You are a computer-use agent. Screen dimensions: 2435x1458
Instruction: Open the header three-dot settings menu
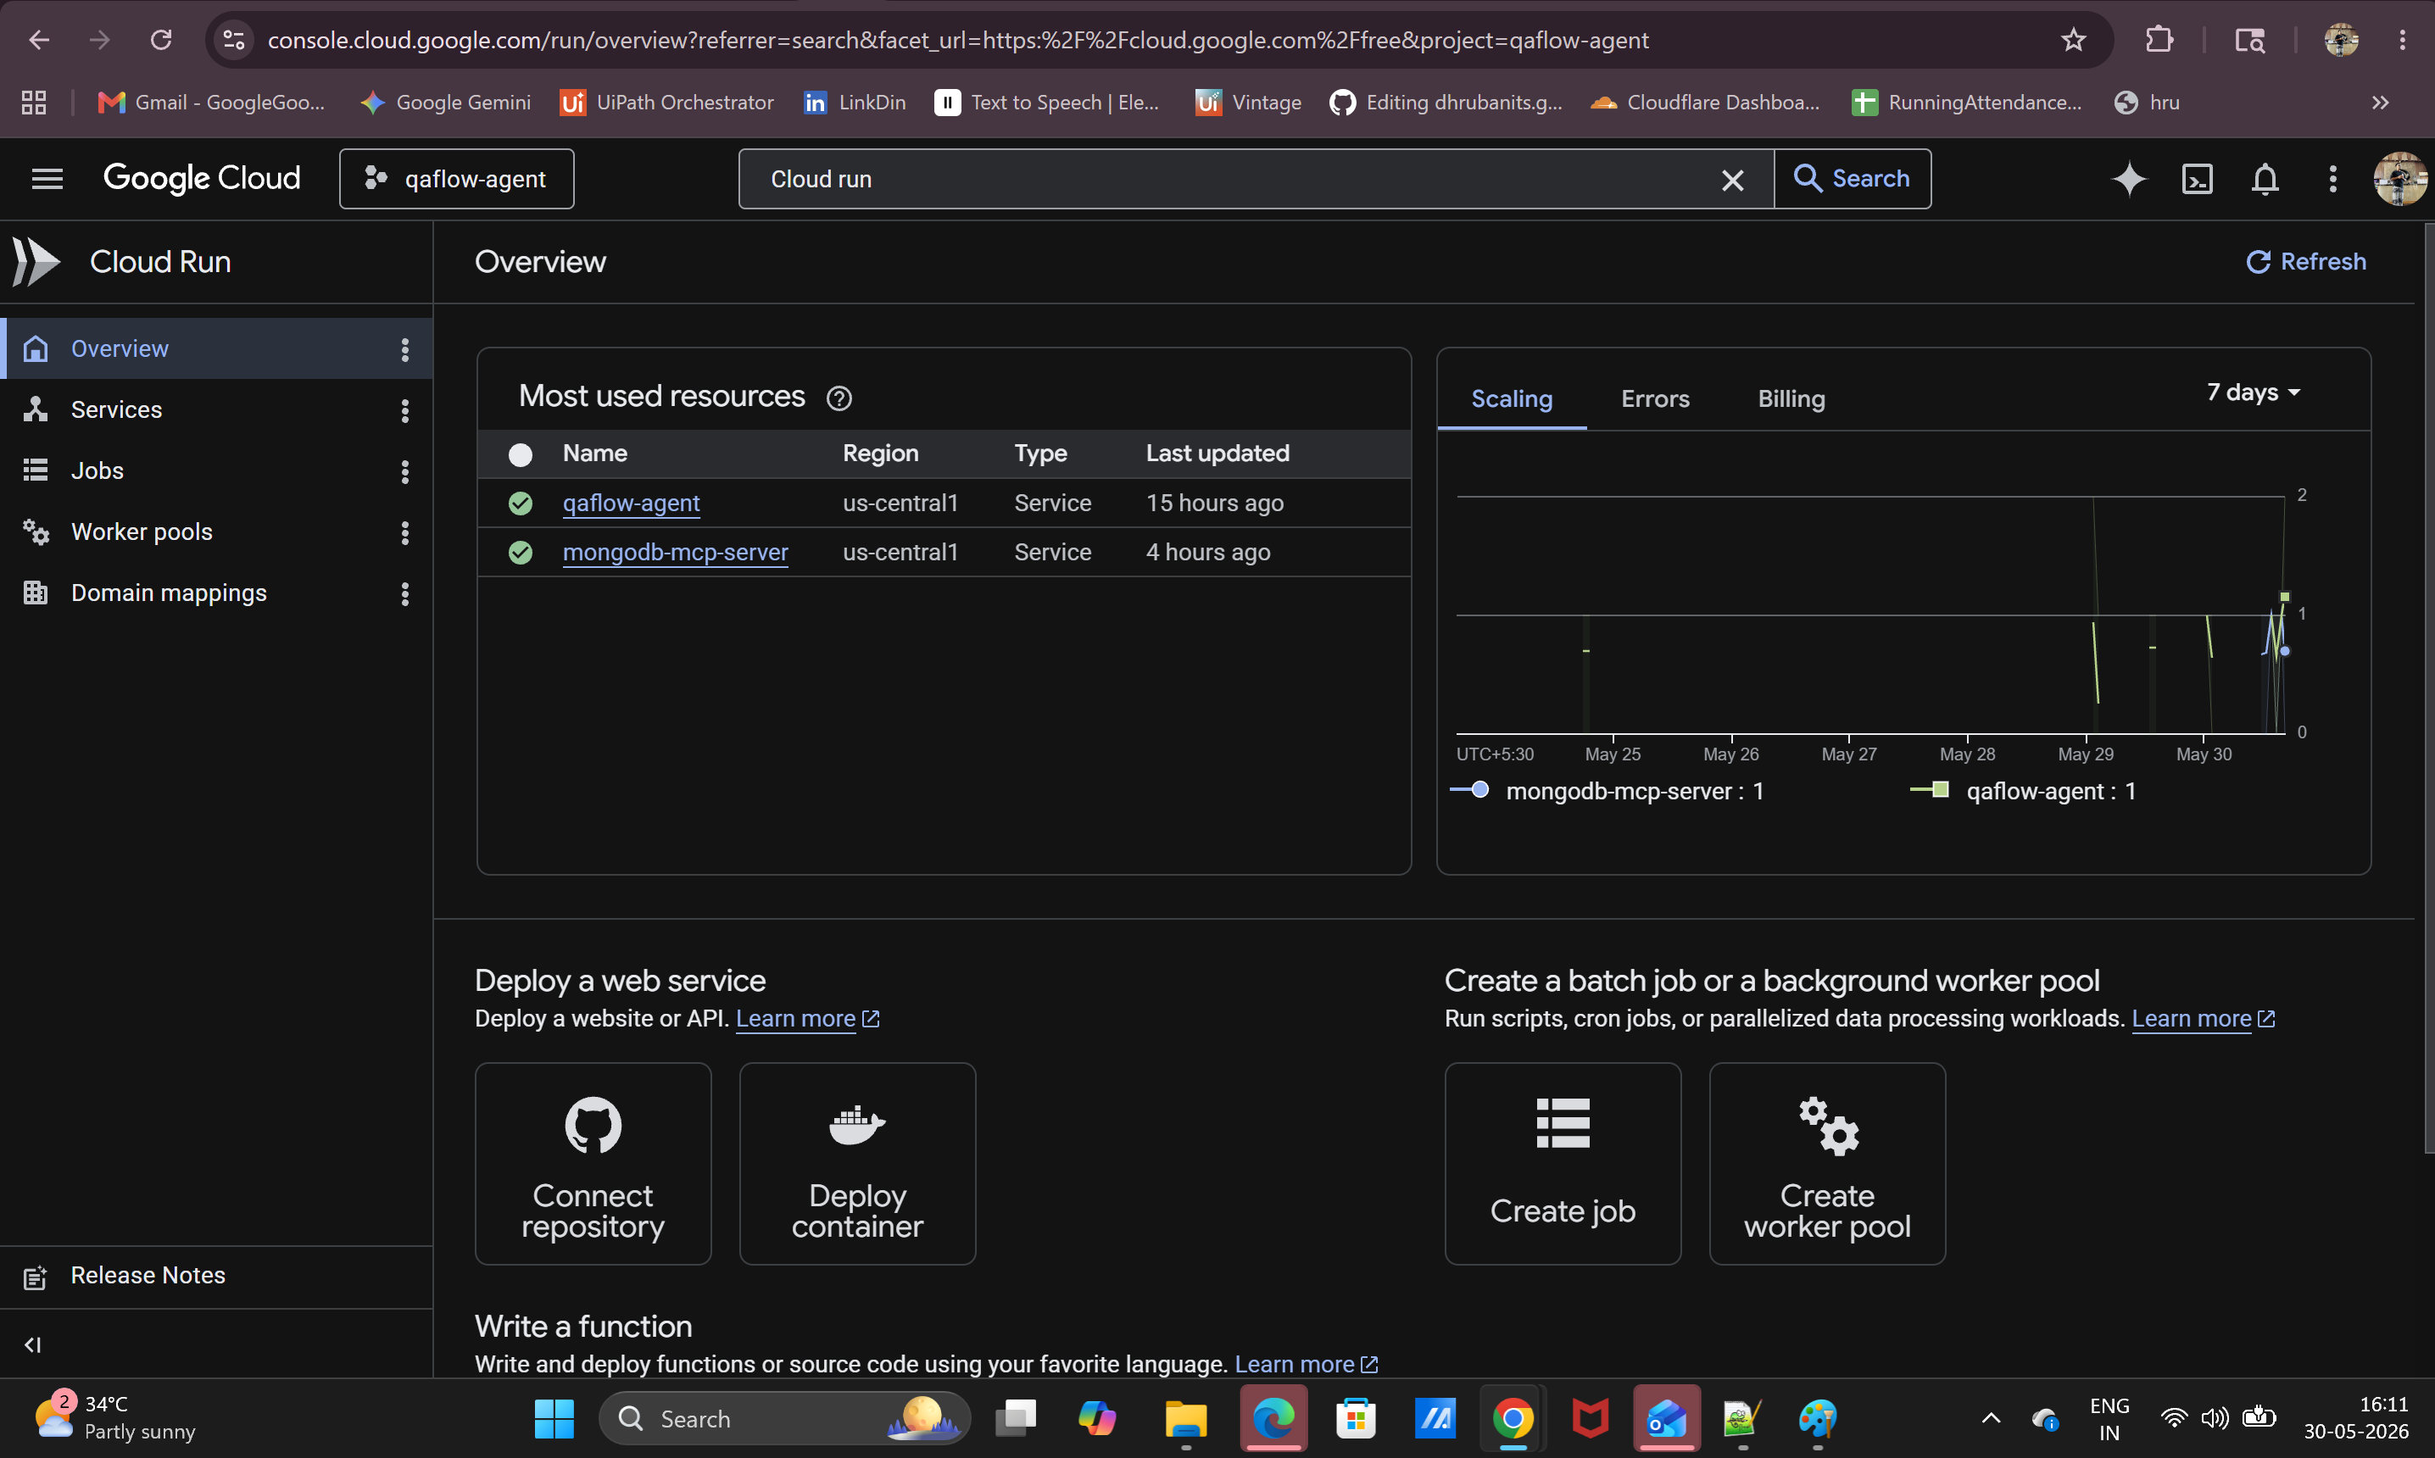pos(2332,179)
